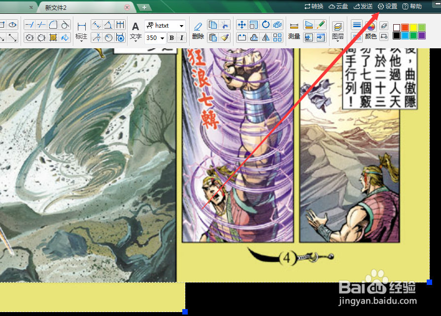Screen dimensions: 441x316
Task: Open the 发送 send menu
Action: pos(363,6)
